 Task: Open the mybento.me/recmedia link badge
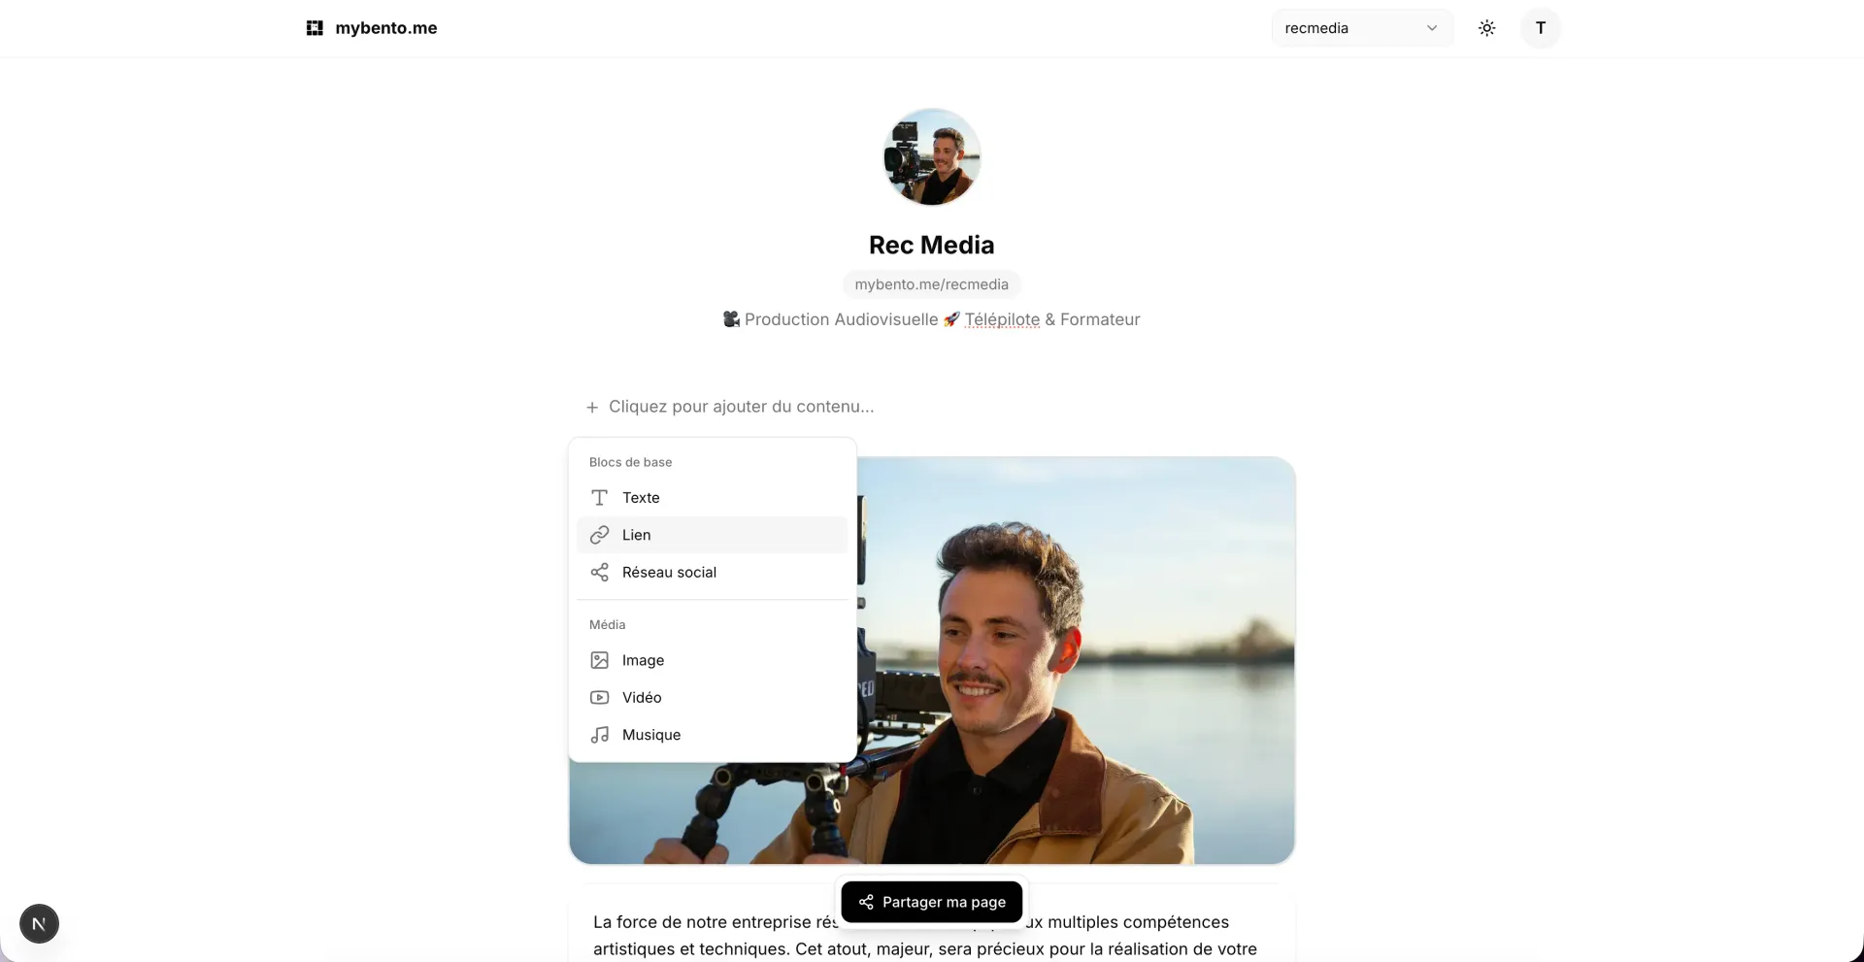click(x=932, y=284)
